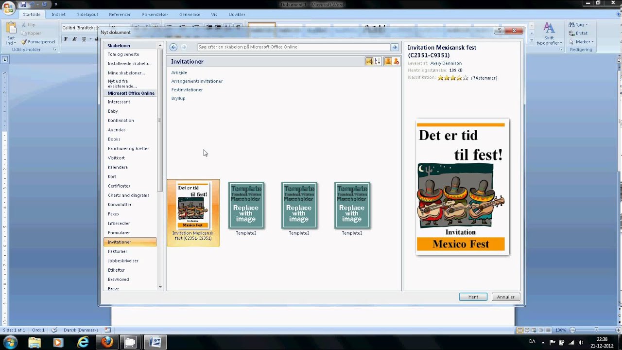Click the back arrow in Nyt dokument dialog
This screenshot has height=350, width=622.
173,47
